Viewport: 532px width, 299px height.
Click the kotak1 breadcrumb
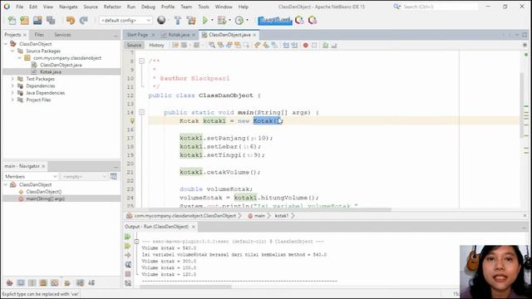tap(281, 216)
